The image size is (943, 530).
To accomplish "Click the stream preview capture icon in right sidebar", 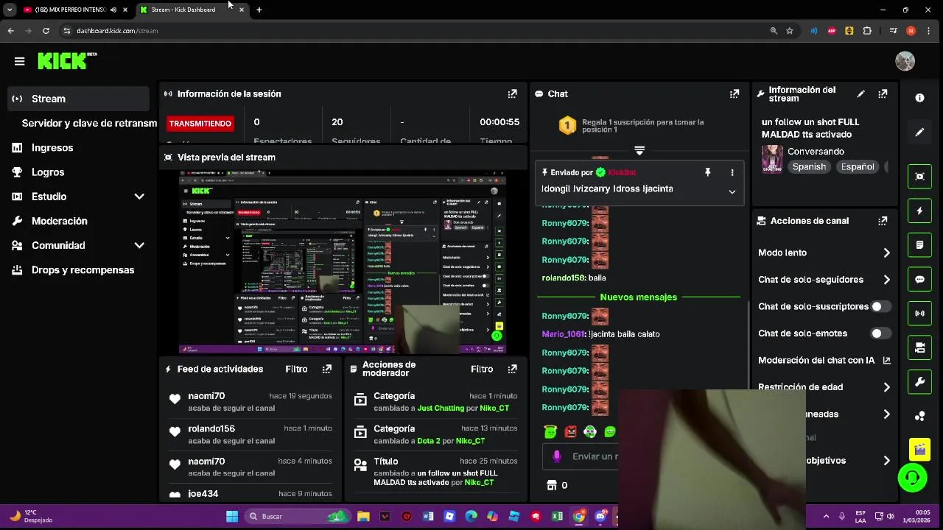I will tap(919, 177).
